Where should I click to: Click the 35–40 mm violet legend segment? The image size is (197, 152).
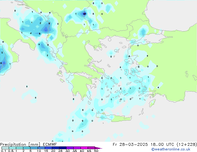coord(77,148)
